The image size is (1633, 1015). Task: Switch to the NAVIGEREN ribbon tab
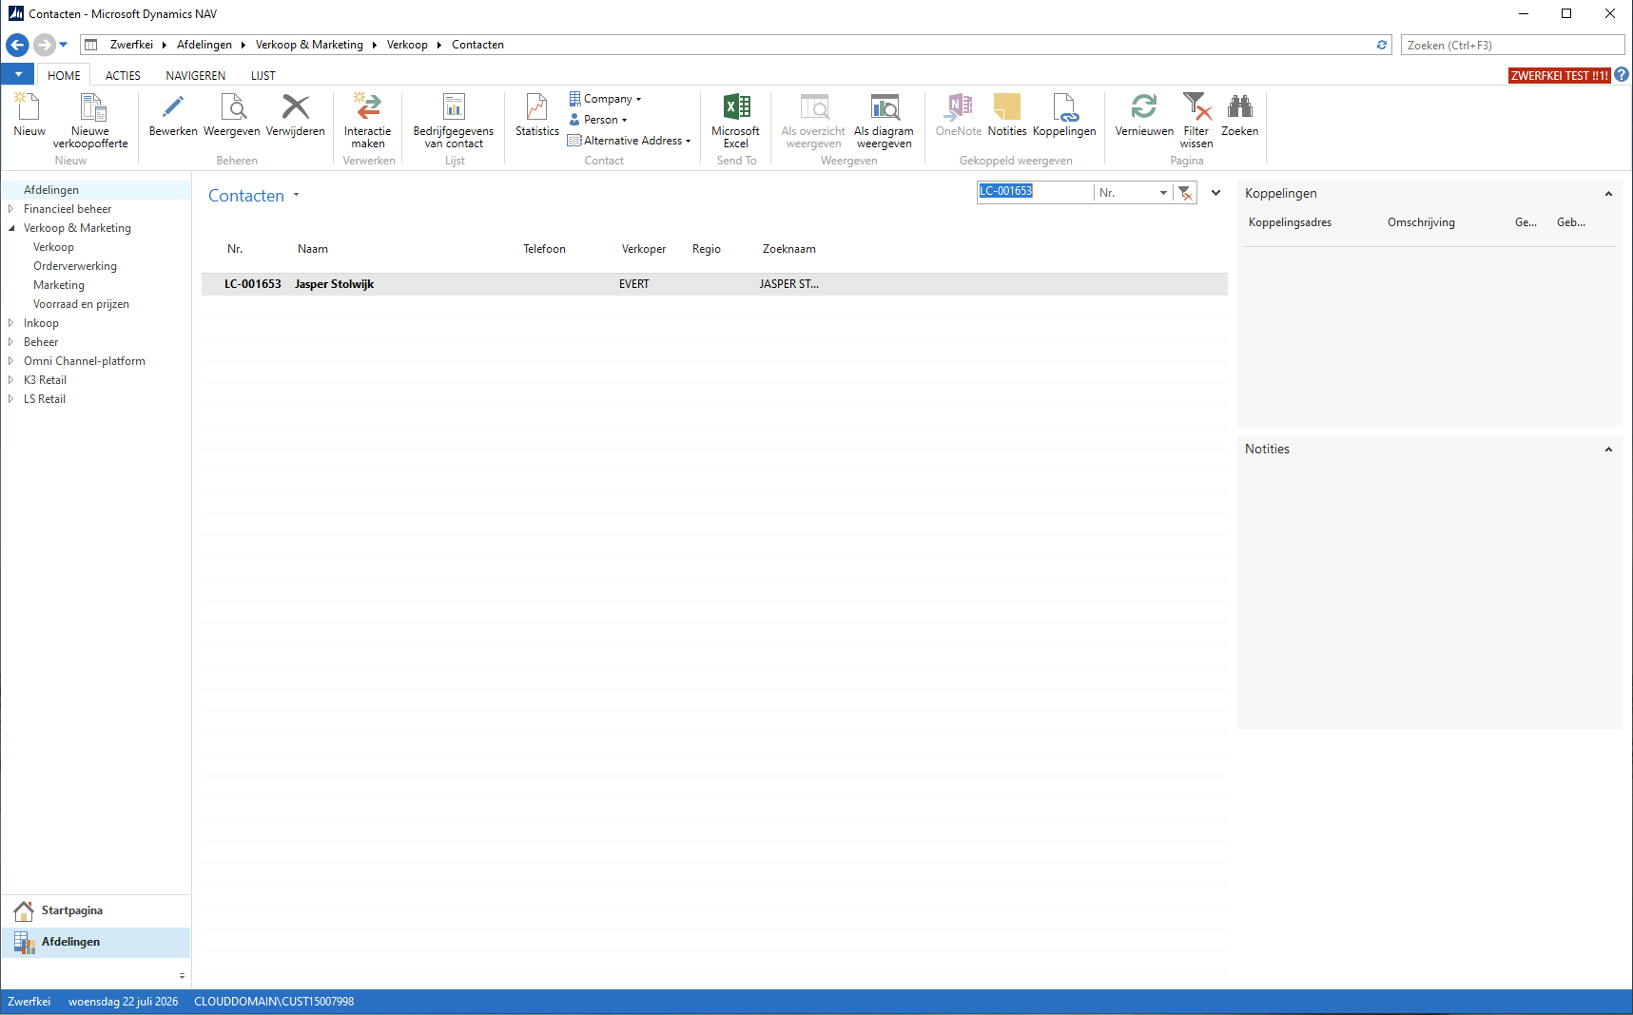coord(196,75)
